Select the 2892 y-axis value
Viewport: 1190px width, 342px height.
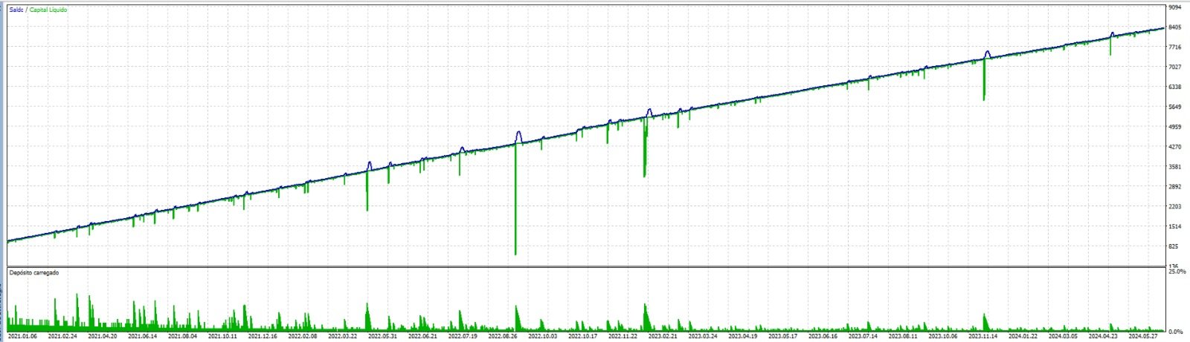pos(1175,187)
